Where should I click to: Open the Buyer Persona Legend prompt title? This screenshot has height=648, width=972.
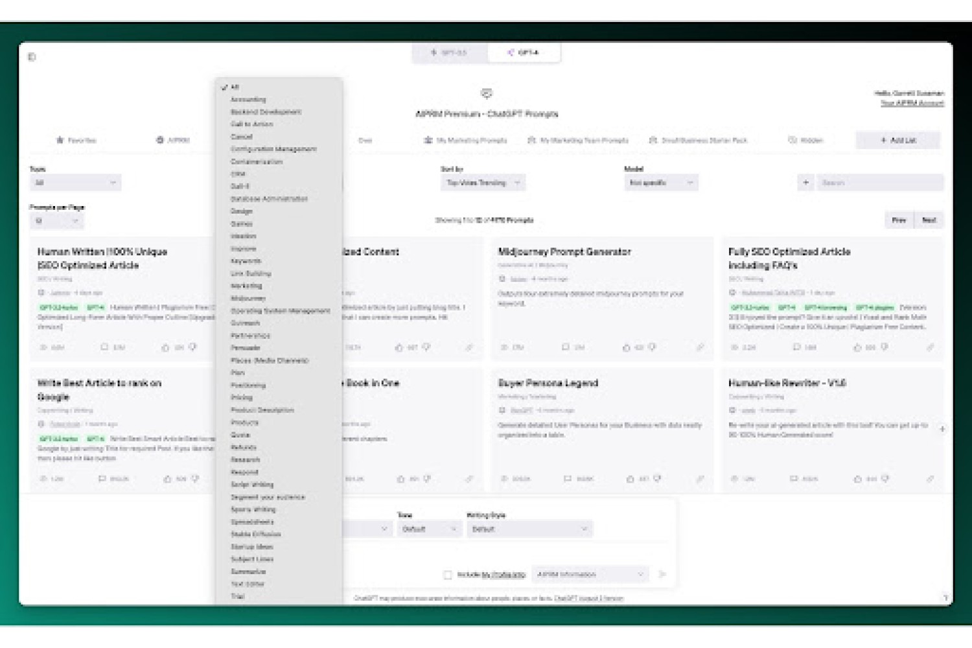click(548, 384)
